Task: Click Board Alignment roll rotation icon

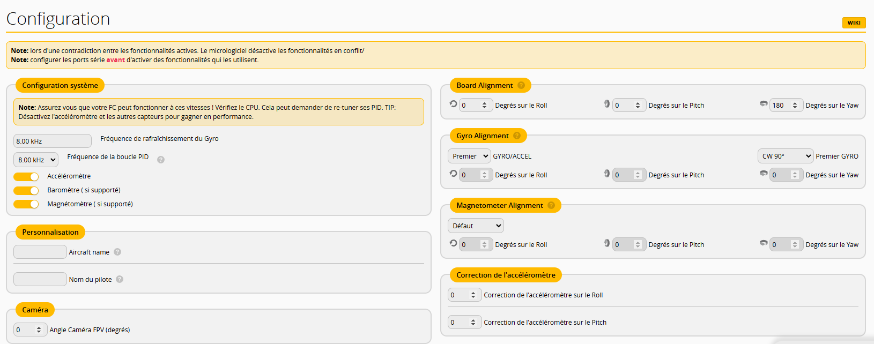Action: pos(453,104)
